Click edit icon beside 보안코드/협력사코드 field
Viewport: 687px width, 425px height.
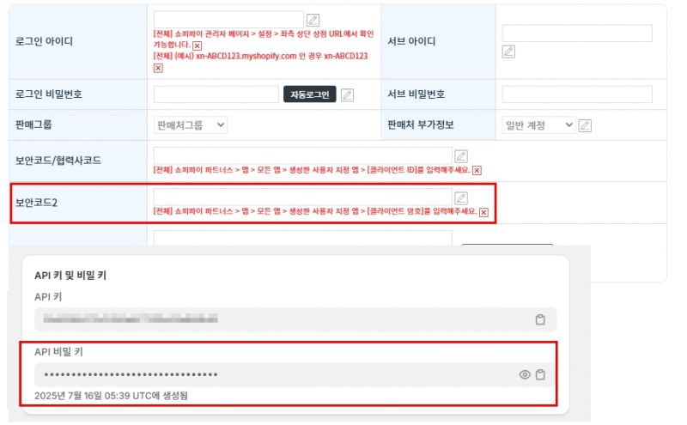click(x=460, y=156)
